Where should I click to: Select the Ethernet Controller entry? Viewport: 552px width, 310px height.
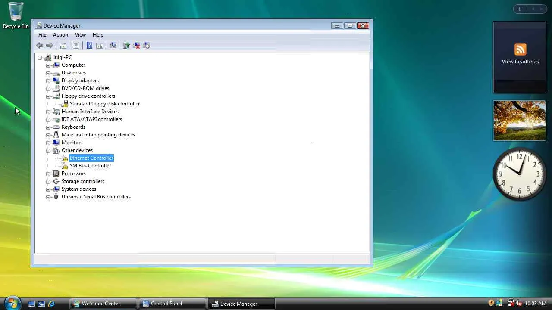coord(91,158)
